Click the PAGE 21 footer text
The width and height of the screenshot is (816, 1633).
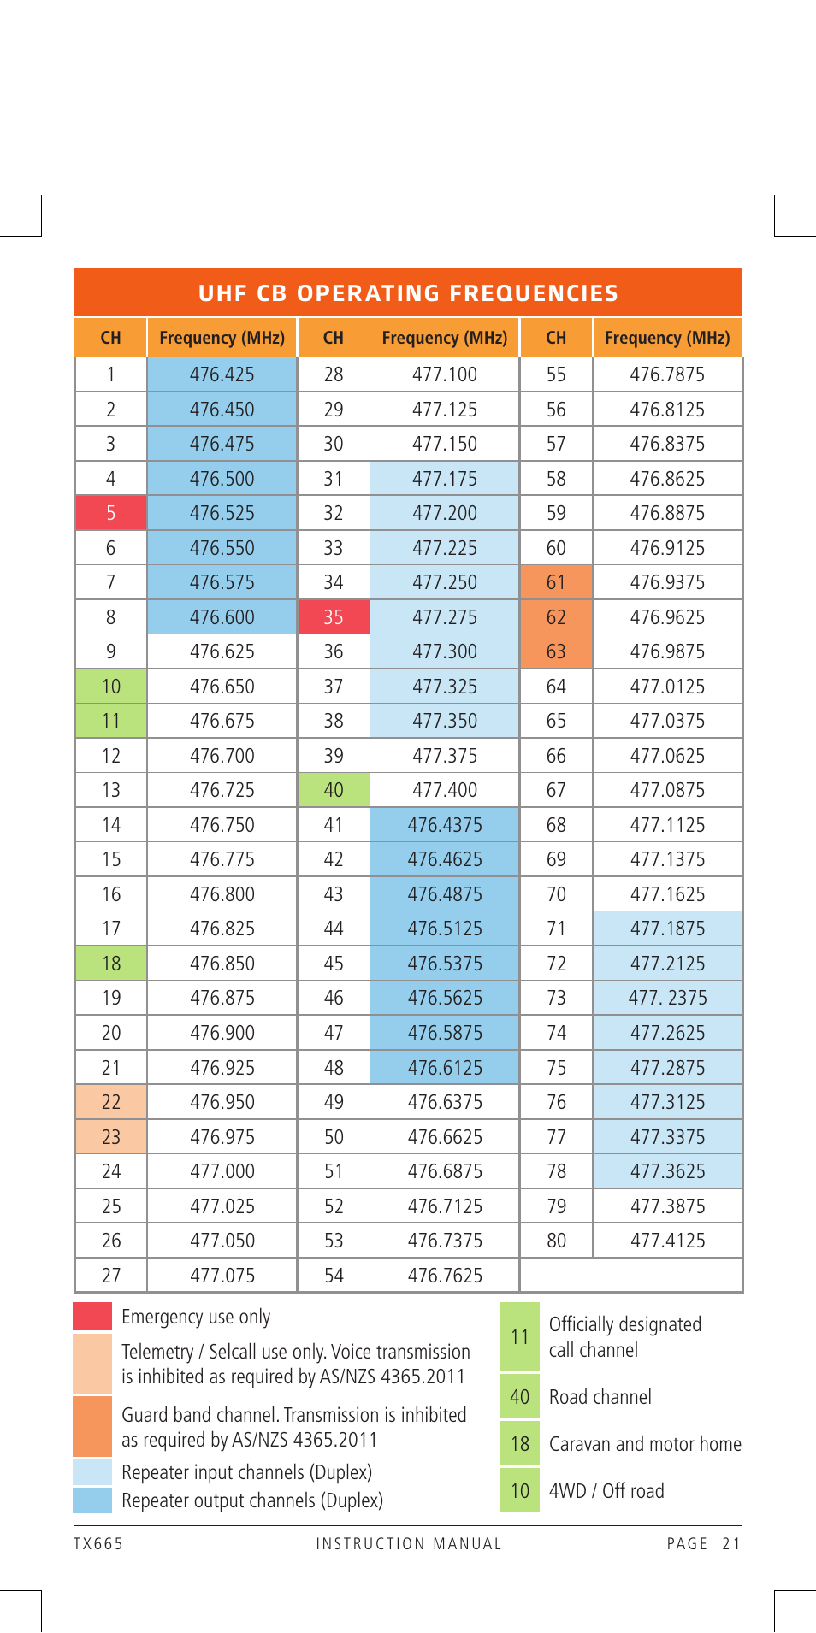pyautogui.click(x=704, y=1543)
